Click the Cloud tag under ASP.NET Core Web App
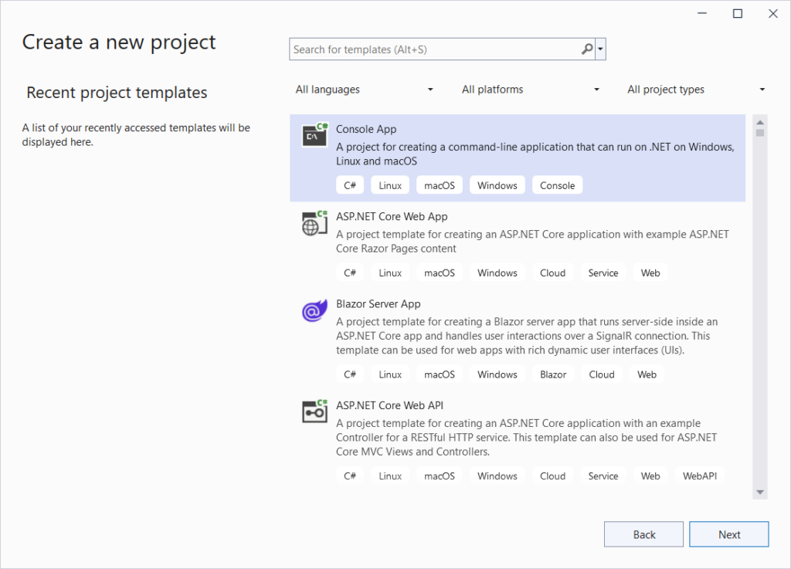This screenshot has height=569, width=791. [552, 272]
